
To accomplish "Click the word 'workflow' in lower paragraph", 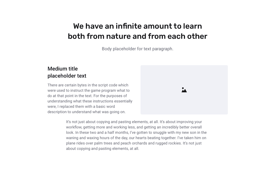I will point(74,127).
